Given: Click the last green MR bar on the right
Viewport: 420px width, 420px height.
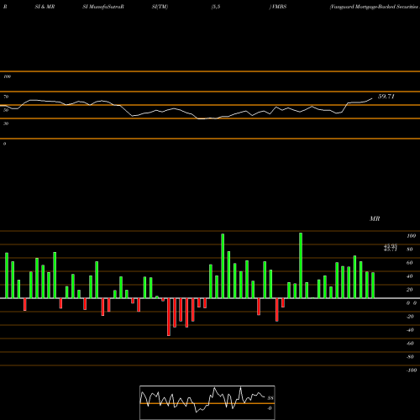Looking at the screenshot, I should [373, 286].
